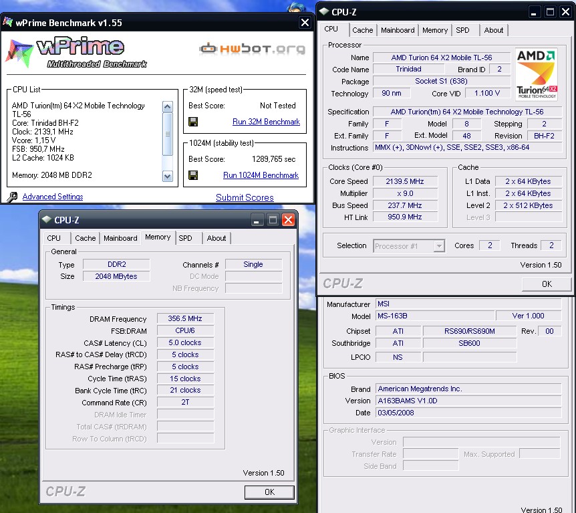Click the CPU-Z processor window title icon
The image size is (576, 513).
pyautogui.click(x=323, y=11)
